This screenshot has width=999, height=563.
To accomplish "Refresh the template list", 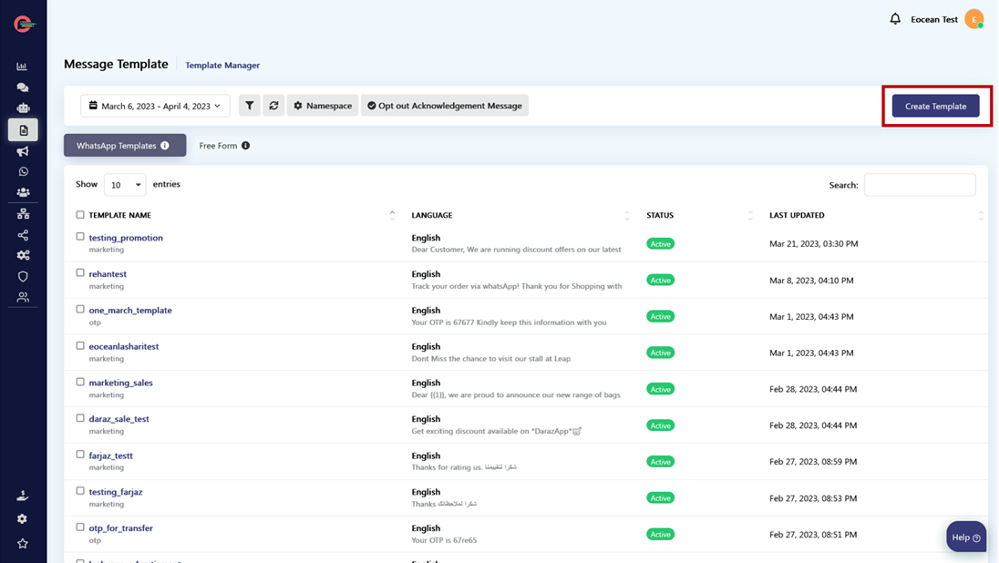I will (273, 106).
